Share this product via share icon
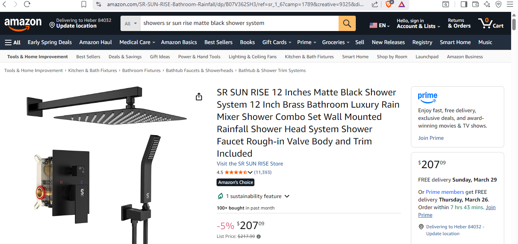The width and height of the screenshot is (518, 244). coord(199,97)
